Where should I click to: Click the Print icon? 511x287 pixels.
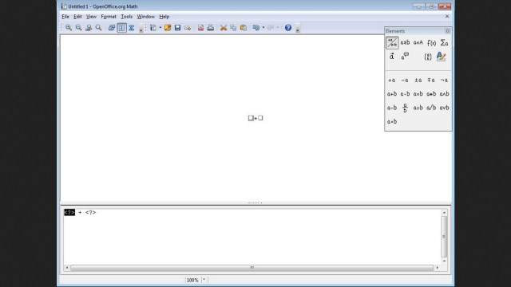tap(211, 28)
